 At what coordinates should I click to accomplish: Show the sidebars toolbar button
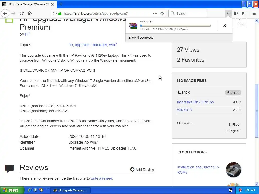point(244,13)
